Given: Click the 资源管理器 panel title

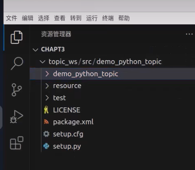Looking at the screenshot, I should (x=56, y=34).
